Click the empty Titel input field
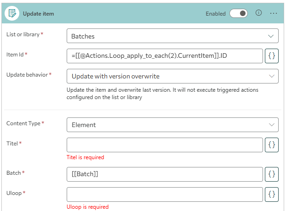This screenshot has width=286, height=211. [x=165, y=144]
